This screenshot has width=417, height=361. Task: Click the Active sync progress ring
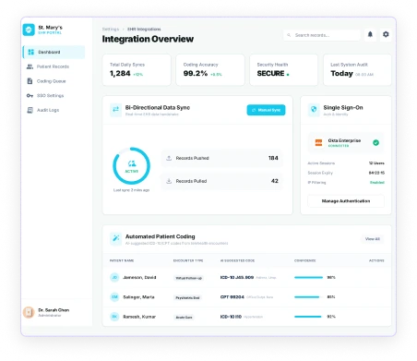tap(131, 166)
